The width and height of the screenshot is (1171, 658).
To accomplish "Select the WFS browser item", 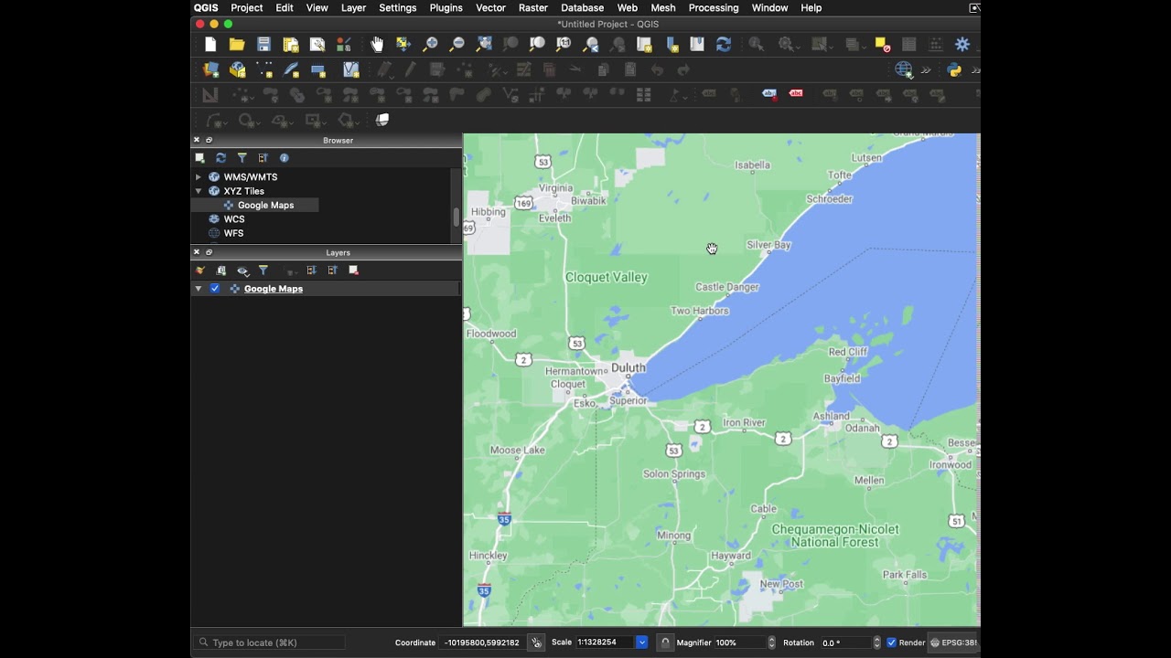I will tap(233, 233).
